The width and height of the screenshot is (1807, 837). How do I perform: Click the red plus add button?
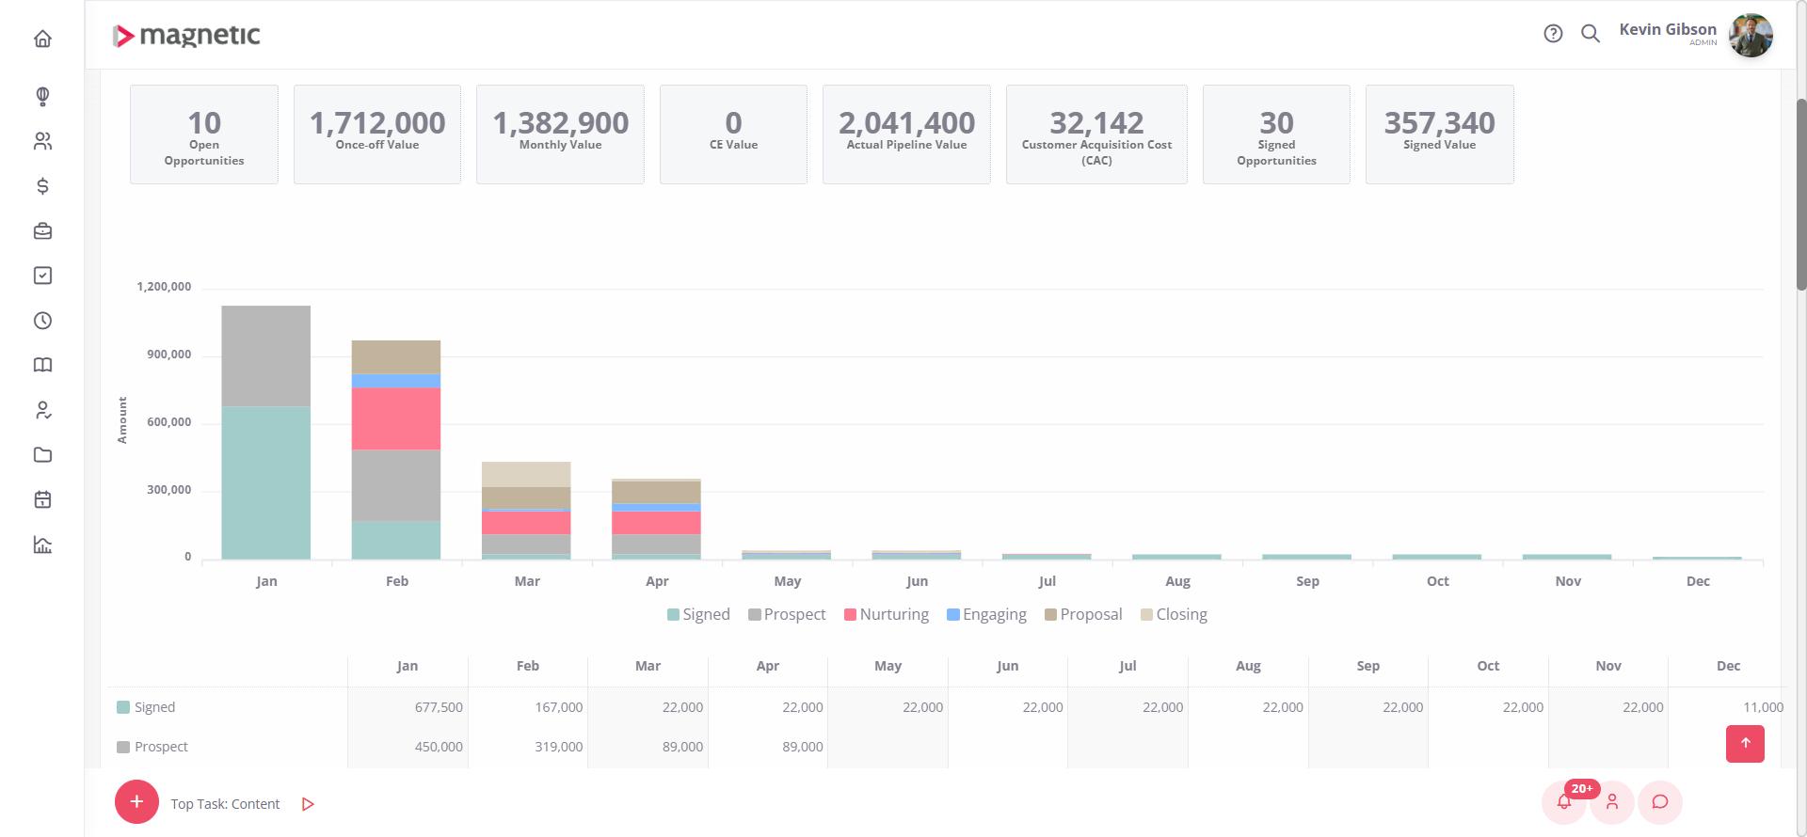pyautogui.click(x=136, y=802)
